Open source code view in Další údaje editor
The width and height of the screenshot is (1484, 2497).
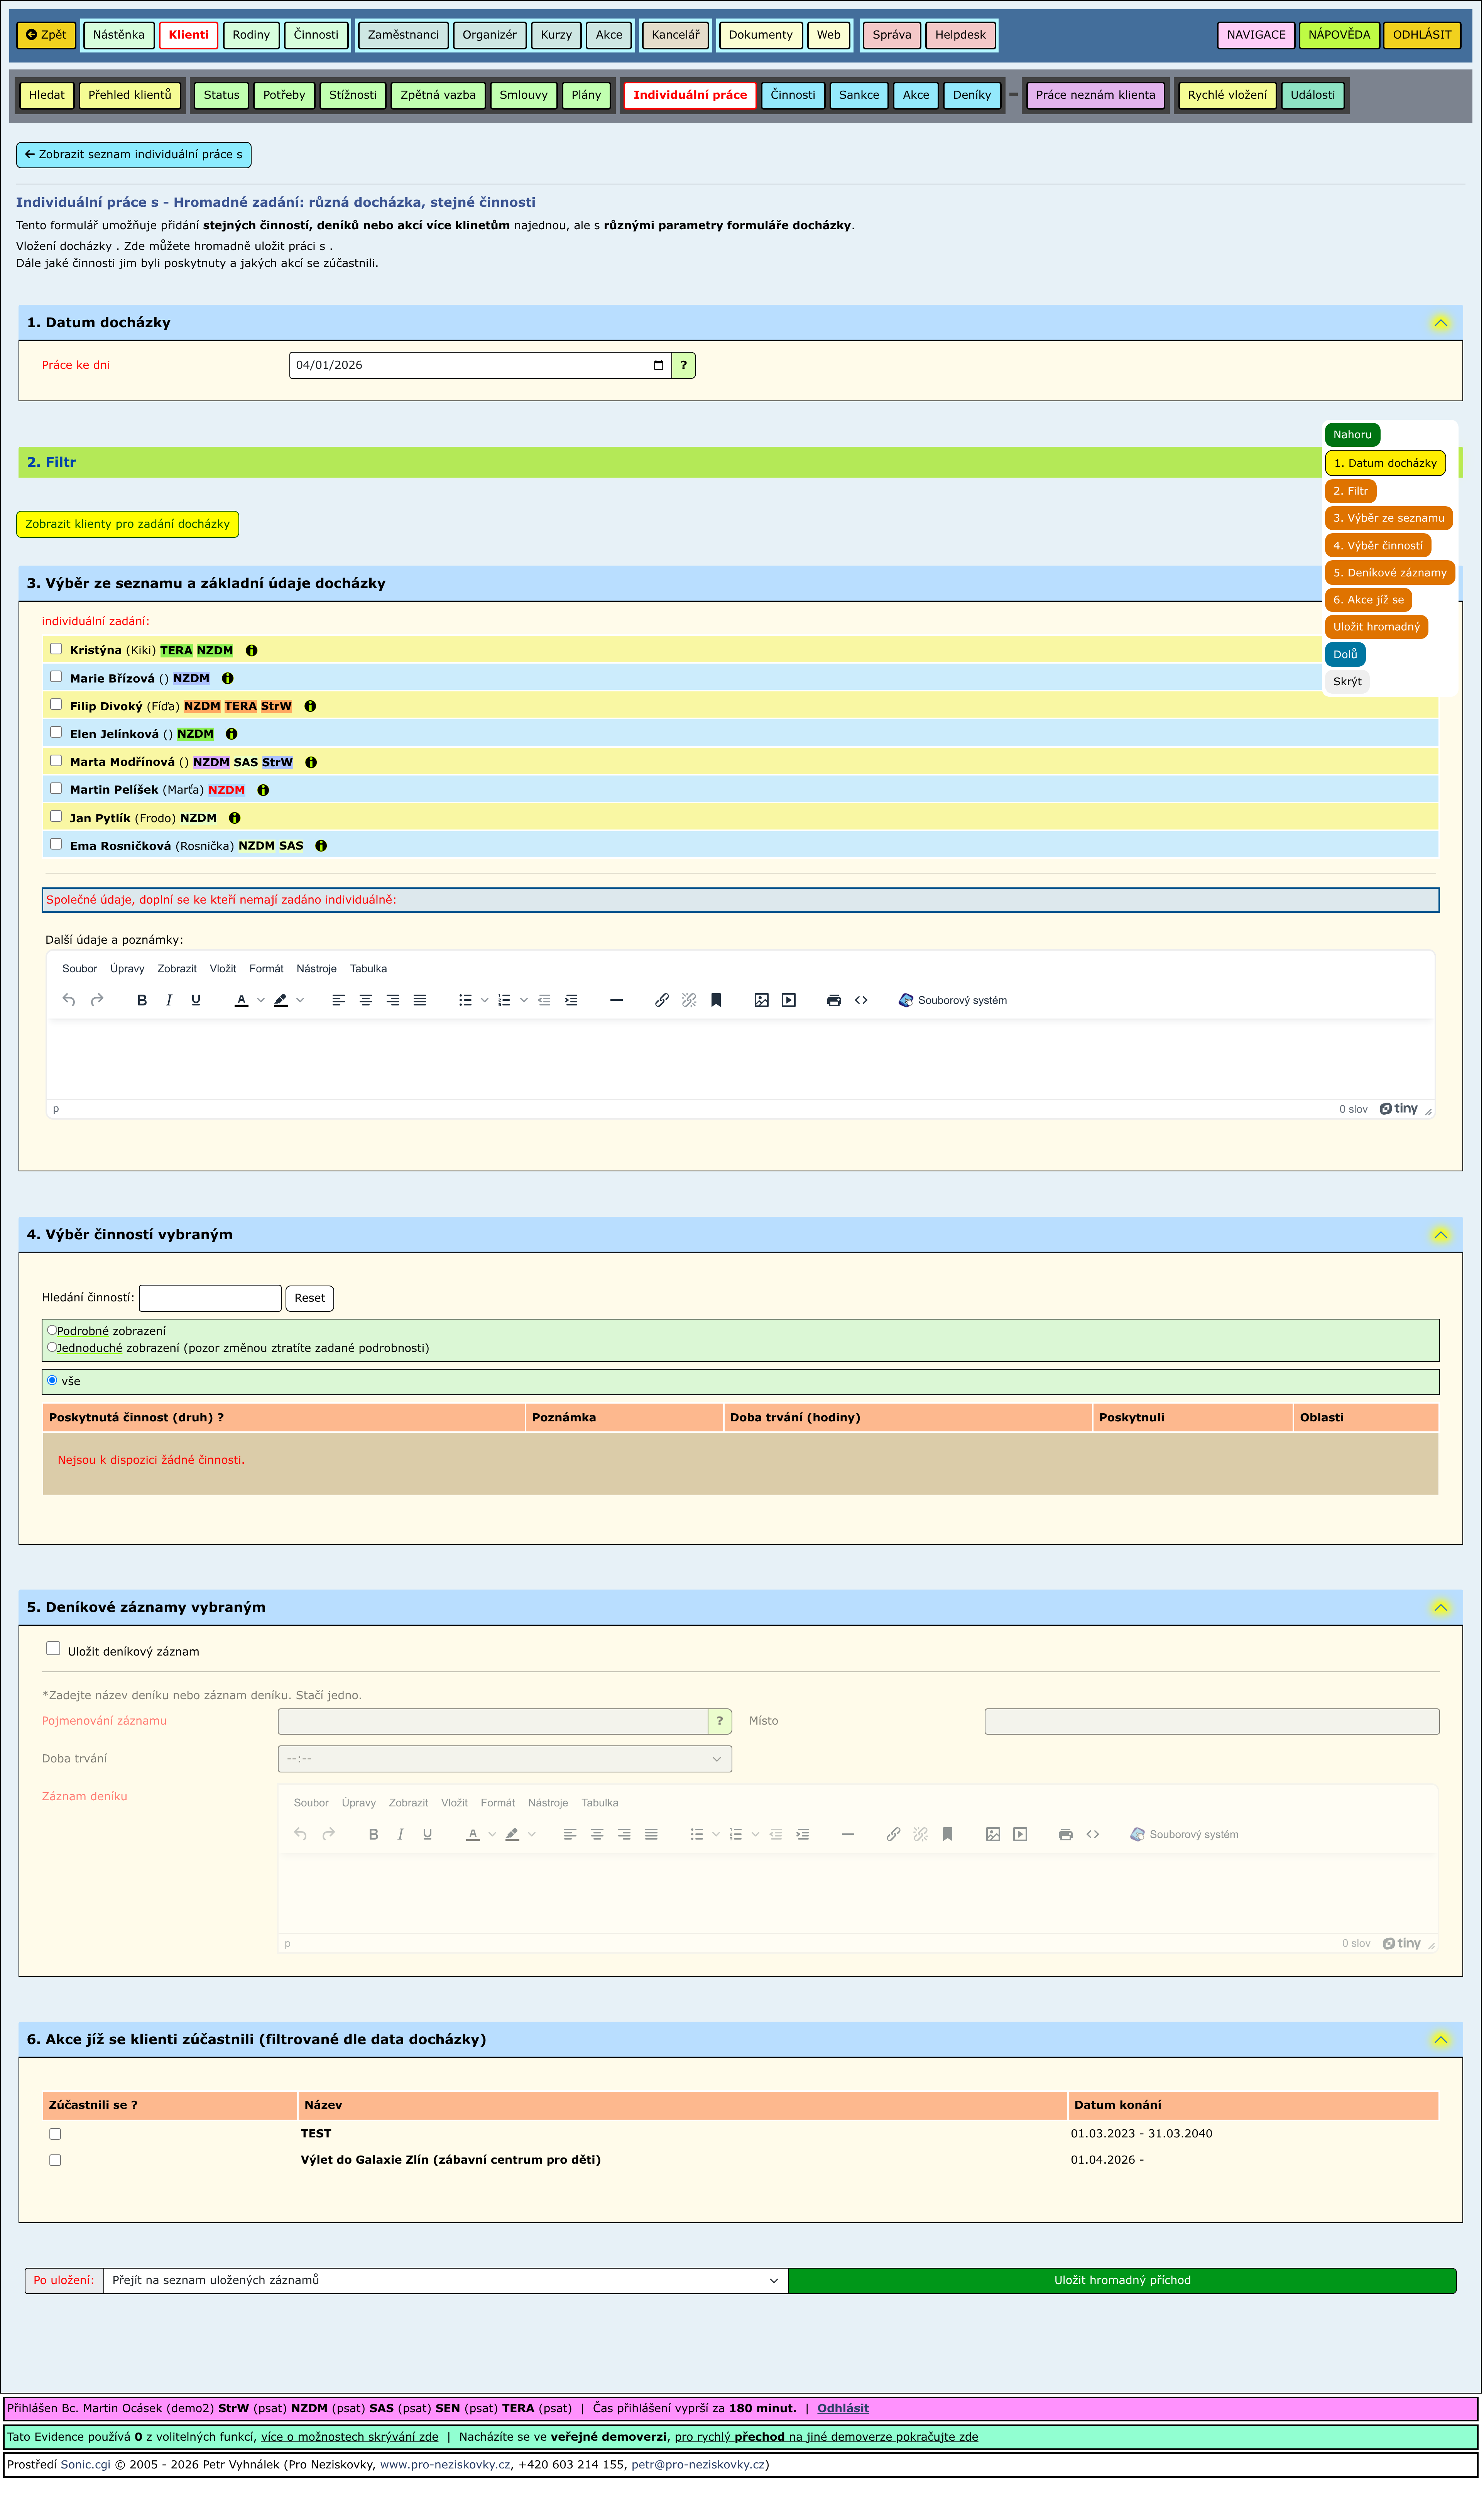tap(861, 1000)
